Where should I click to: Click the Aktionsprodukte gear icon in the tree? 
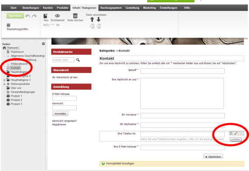coord(8,84)
